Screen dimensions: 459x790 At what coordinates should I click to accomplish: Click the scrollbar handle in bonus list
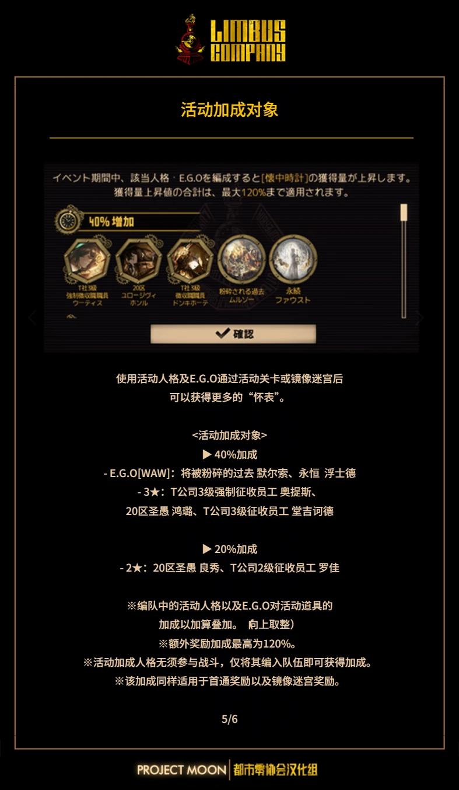point(403,213)
